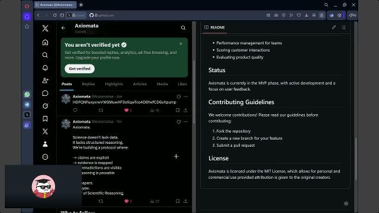Image resolution: width=379 pixels, height=213 pixels.
Task: Click the Contributing Guidelines heading
Action: coord(241,102)
